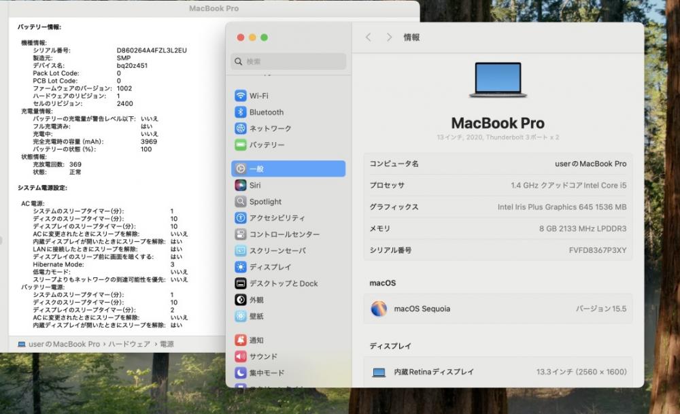Image resolution: width=680 pixels, height=414 pixels.
Task: Click the laptop icon in the path bar
Action: click(21, 344)
